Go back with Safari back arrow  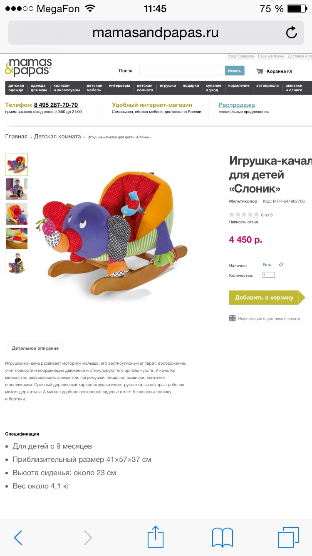click(x=18, y=538)
